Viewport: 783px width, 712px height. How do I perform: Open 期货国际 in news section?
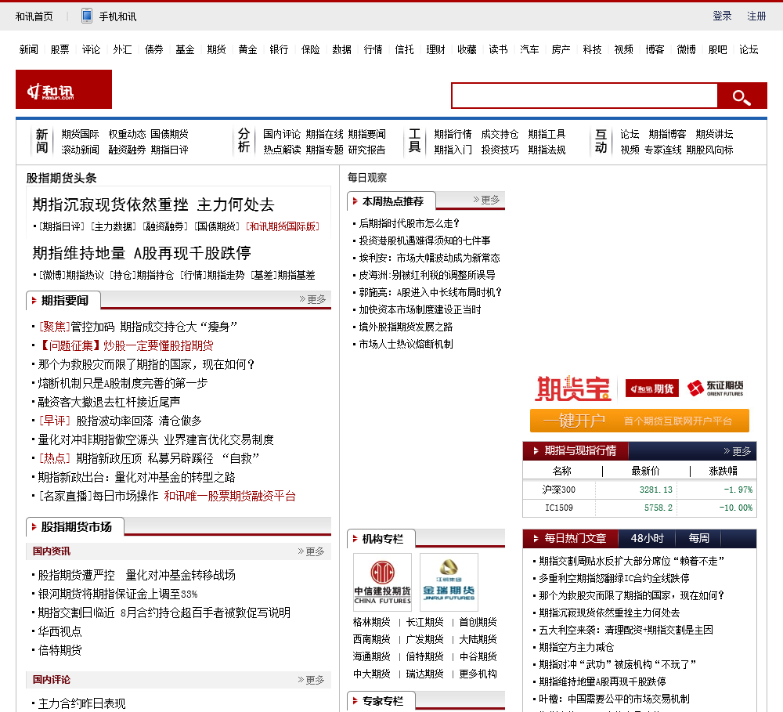click(81, 134)
